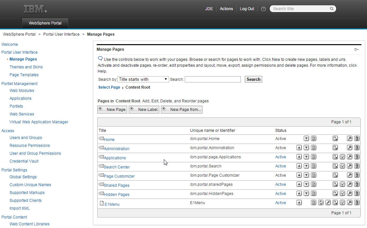The width and height of the screenshot is (367, 228).
Task: Move Hidden Pages up
Action: [299, 193]
